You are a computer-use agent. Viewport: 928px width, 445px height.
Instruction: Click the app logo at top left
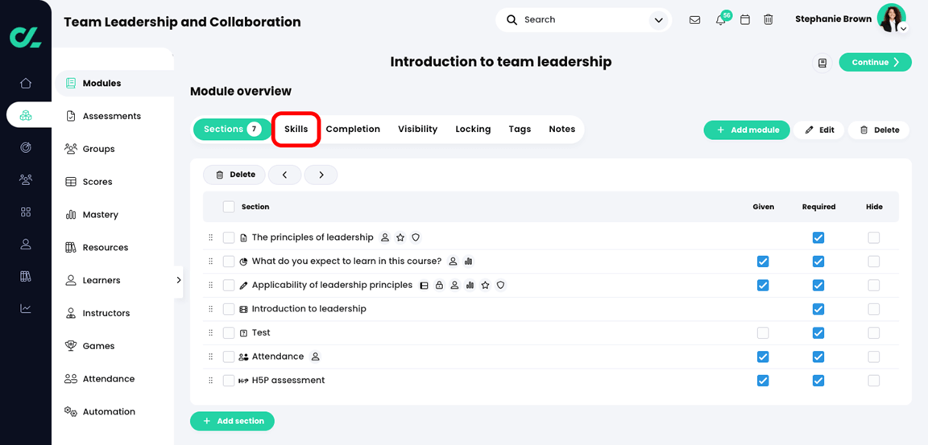(x=26, y=37)
